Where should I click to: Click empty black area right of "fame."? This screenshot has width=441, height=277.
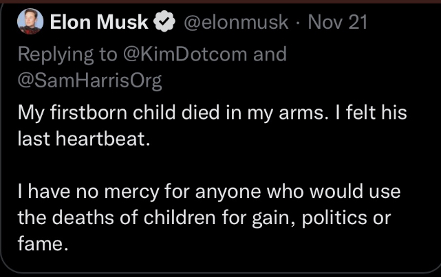tap(241, 244)
